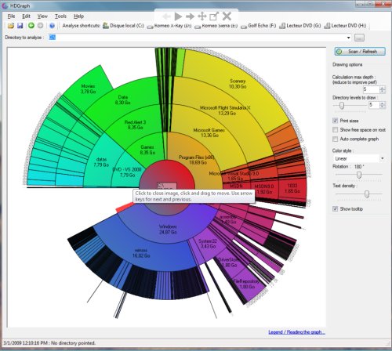Click the Text density slider handle
Viewport: 392px width, 351px height.
[367, 194]
